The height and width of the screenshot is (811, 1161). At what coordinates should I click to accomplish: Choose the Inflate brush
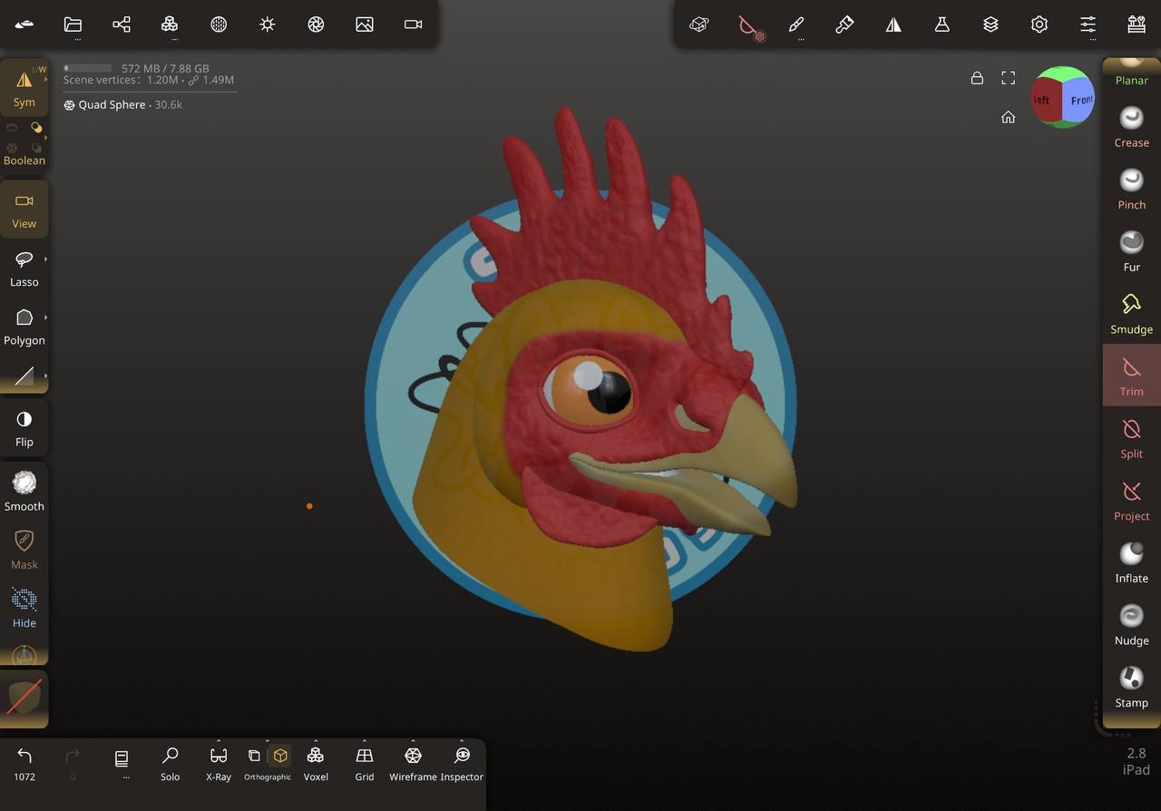pos(1131,562)
